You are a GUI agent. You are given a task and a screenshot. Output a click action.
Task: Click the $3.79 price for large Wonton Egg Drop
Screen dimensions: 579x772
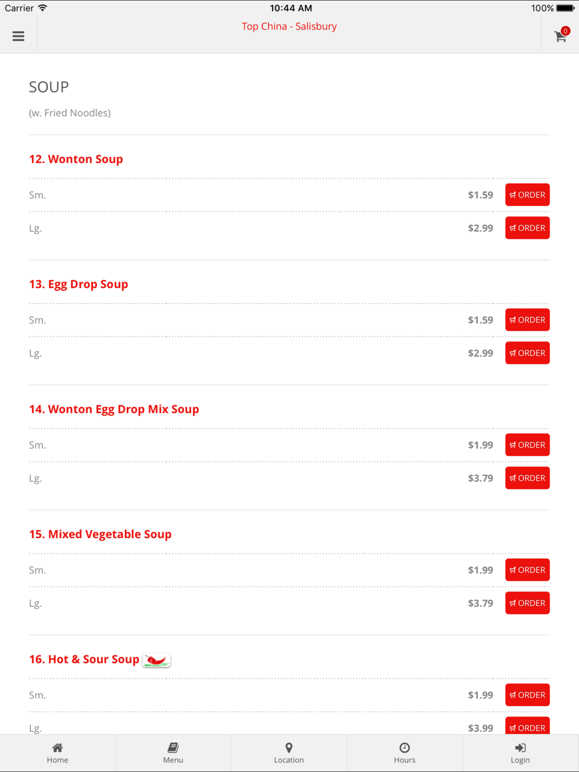[481, 478]
